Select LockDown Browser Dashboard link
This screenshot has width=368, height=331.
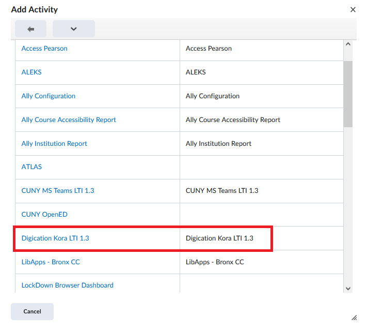(x=68, y=285)
